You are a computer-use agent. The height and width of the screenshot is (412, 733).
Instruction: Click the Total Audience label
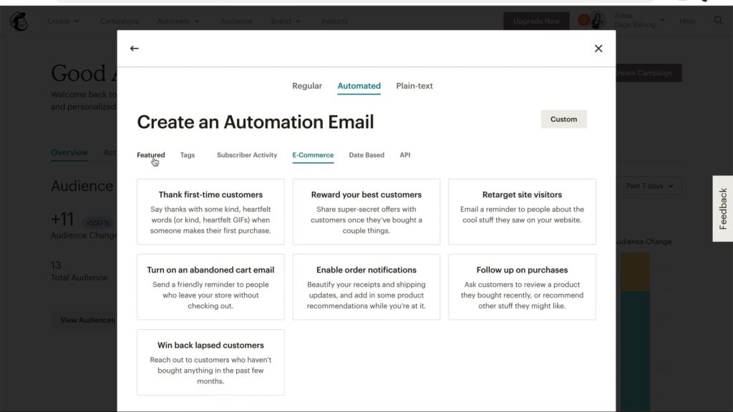coord(79,278)
